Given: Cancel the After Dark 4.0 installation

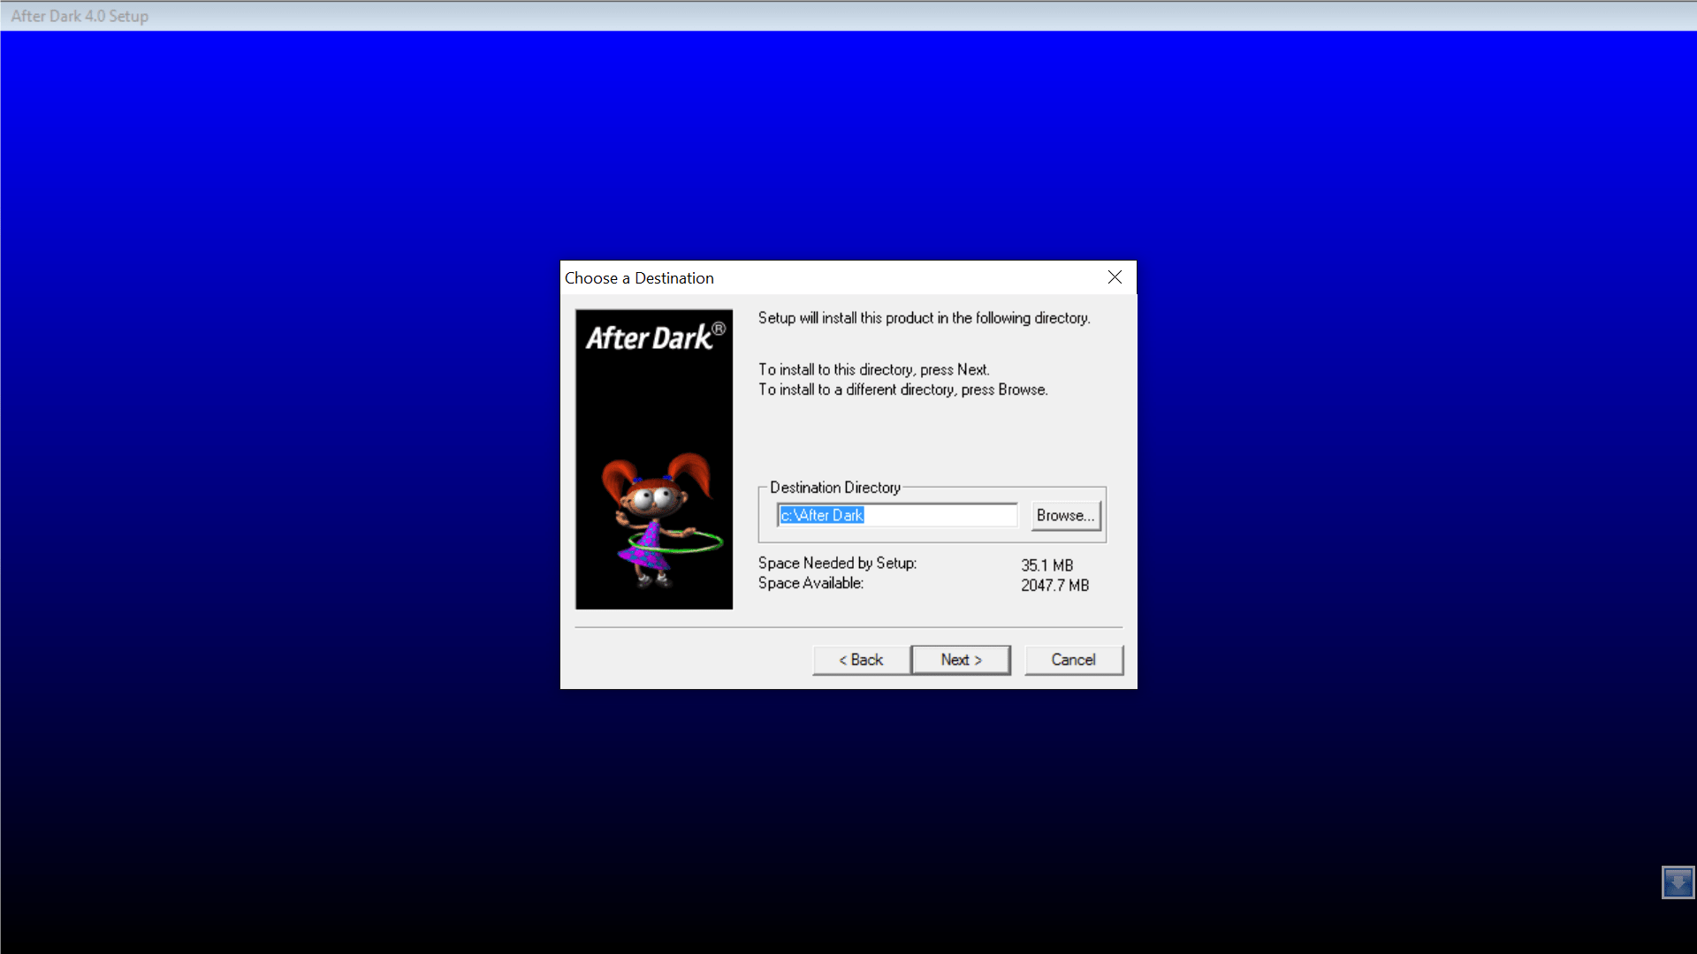Looking at the screenshot, I should [x=1072, y=660].
